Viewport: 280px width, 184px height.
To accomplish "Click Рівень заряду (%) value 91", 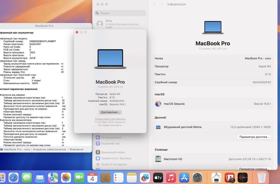I will [x=62, y=72].
